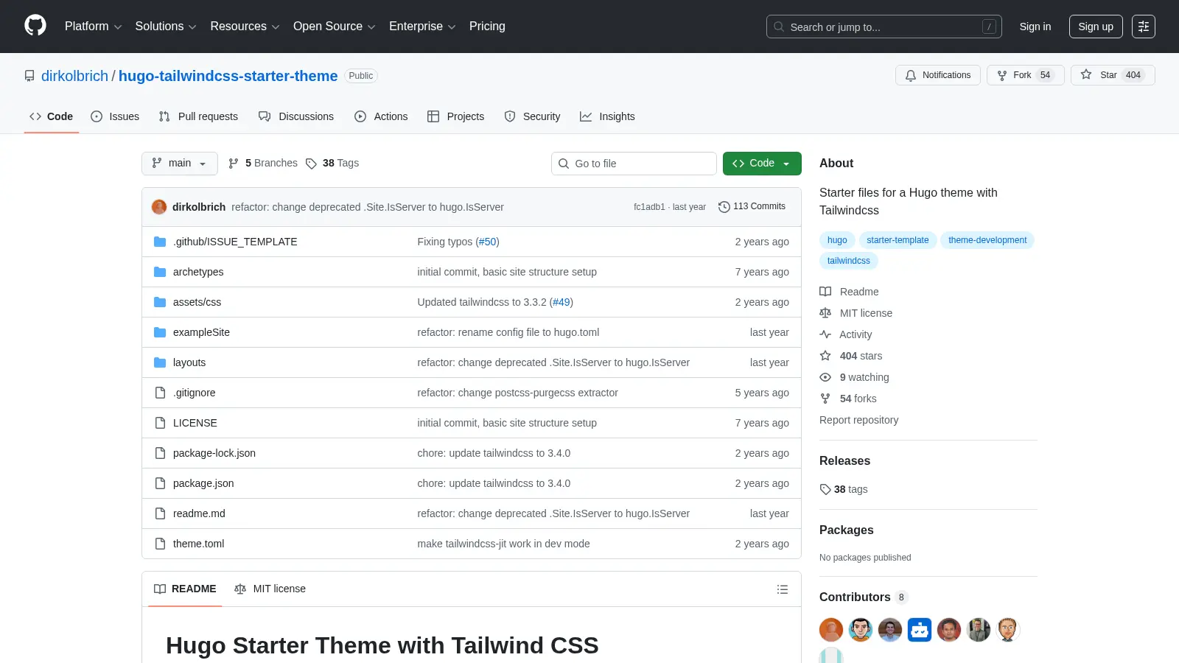Click the file icon beside theme.toml
1179x663 pixels.
pos(160,544)
